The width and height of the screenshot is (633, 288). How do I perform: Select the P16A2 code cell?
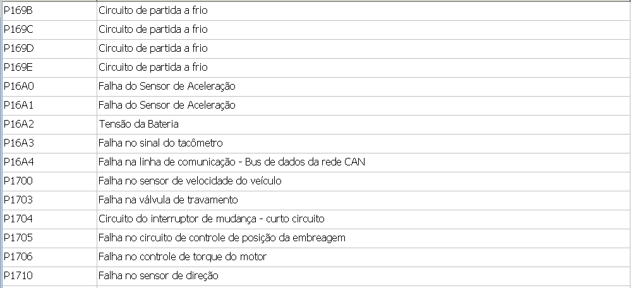18,124
